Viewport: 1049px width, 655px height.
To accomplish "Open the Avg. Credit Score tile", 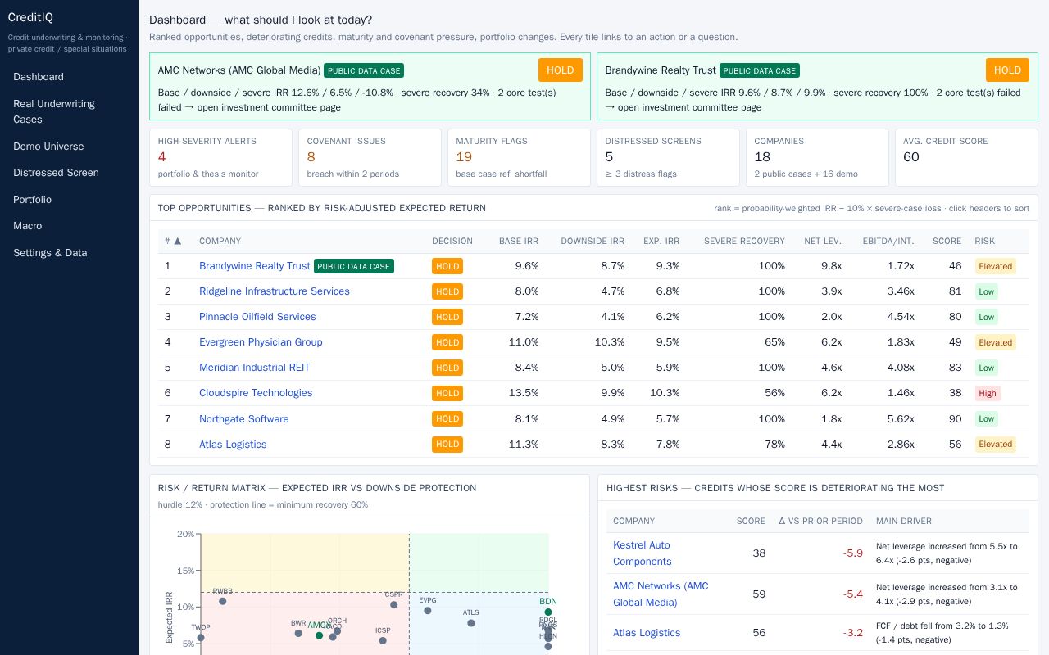I will [966, 157].
